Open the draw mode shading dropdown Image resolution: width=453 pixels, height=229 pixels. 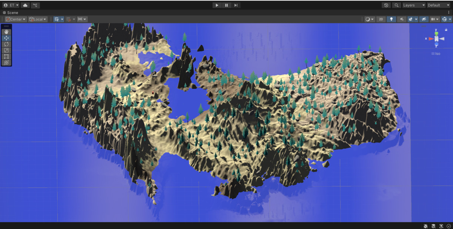coord(370,19)
